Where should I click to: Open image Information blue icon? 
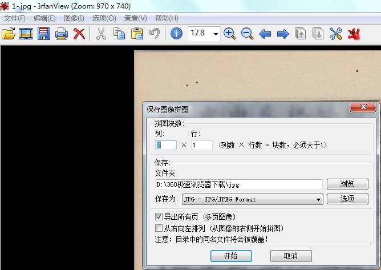click(177, 34)
